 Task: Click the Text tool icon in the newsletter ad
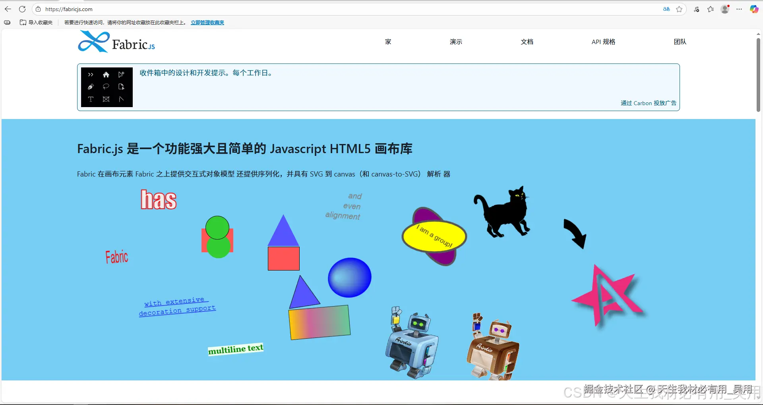[x=91, y=99]
